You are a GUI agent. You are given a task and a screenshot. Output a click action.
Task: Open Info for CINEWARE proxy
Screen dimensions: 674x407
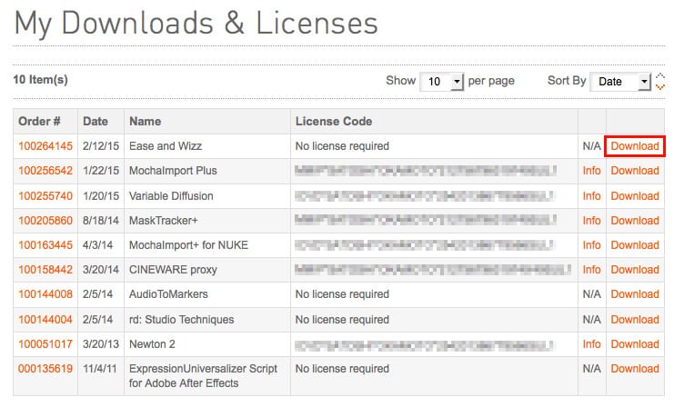(x=591, y=270)
